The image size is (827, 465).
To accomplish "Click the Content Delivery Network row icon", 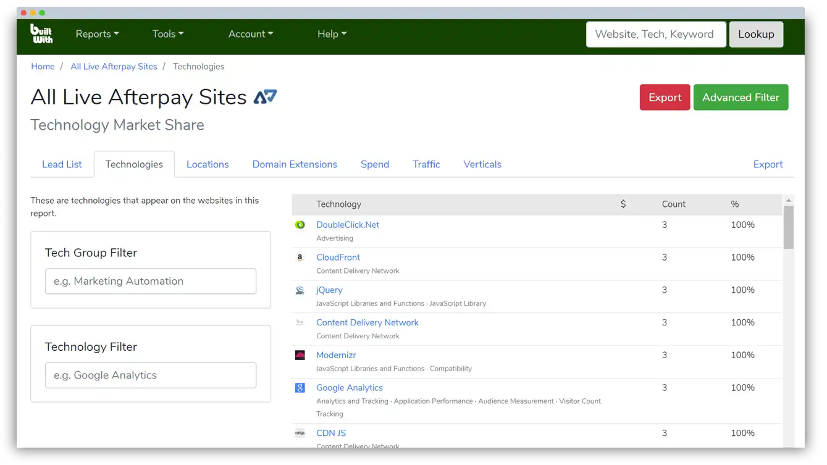I will click(x=300, y=322).
